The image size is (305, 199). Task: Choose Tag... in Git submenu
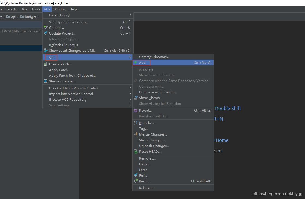click(x=173, y=129)
